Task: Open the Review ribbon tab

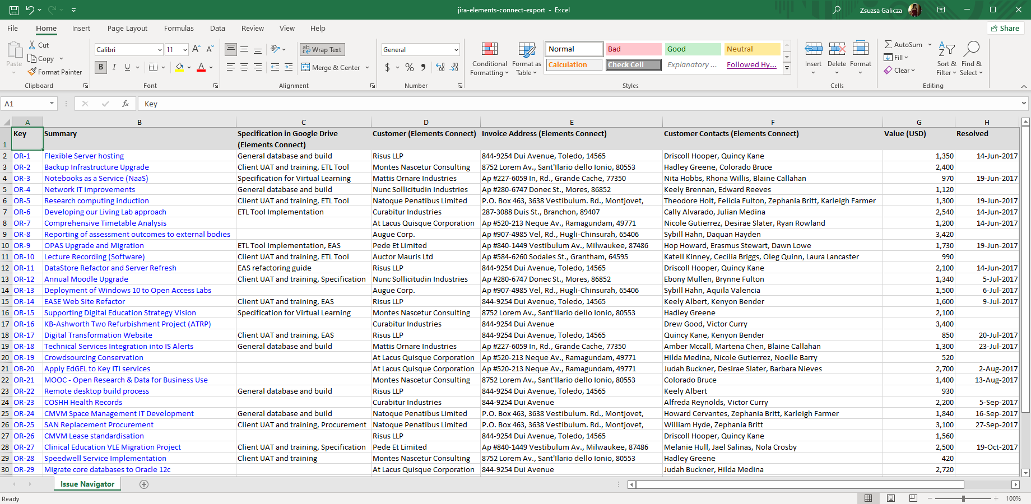Action: point(253,29)
